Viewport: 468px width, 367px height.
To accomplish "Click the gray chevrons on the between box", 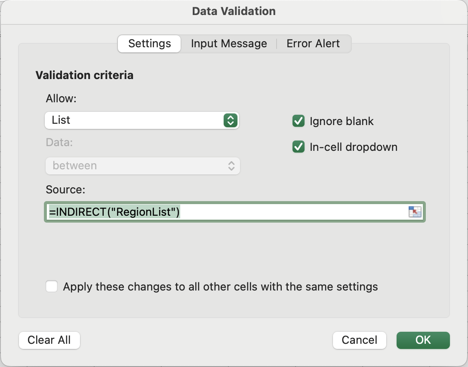I will (231, 166).
